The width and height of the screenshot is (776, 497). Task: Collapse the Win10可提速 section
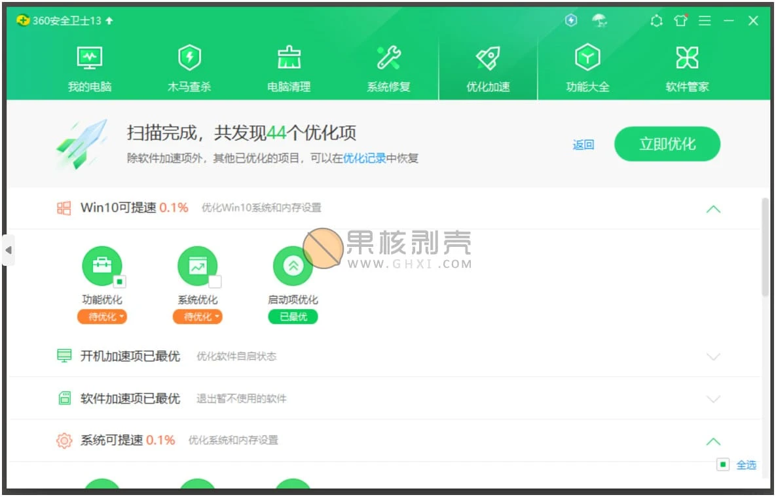(714, 209)
